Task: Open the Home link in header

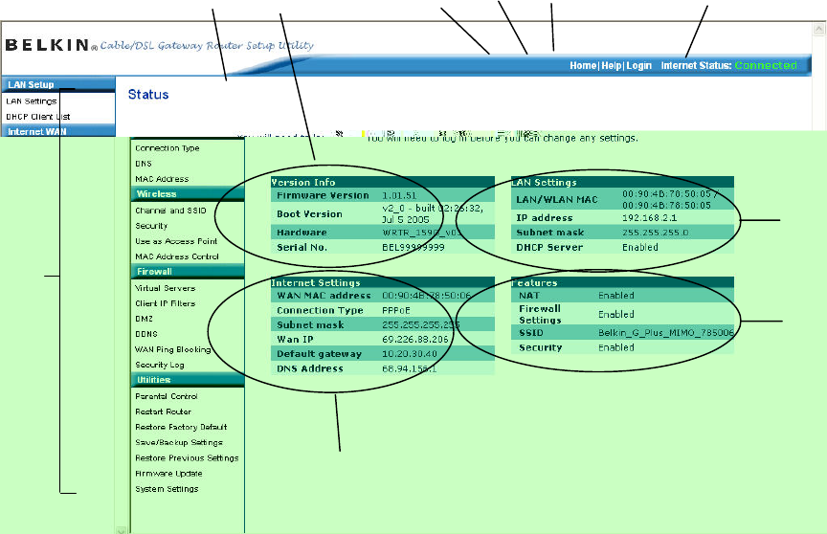Action: pyautogui.click(x=583, y=65)
